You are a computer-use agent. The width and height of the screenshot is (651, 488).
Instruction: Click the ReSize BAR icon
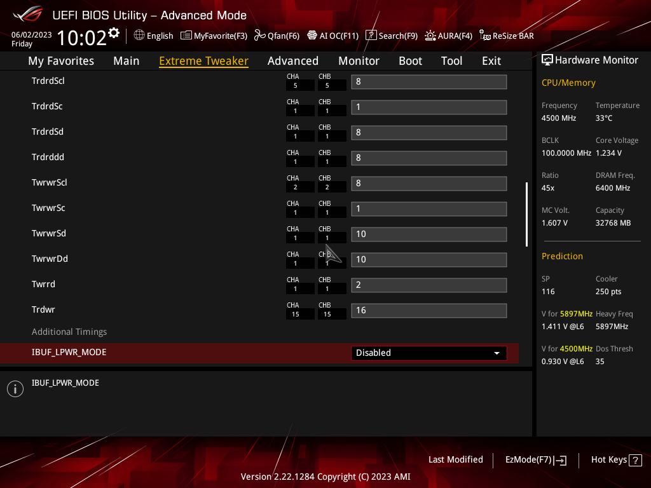click(485, 36)
